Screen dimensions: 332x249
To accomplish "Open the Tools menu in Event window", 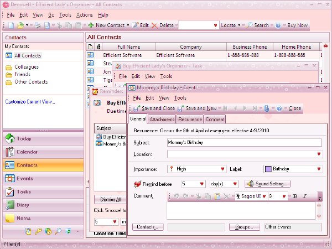I will point(180,98).
